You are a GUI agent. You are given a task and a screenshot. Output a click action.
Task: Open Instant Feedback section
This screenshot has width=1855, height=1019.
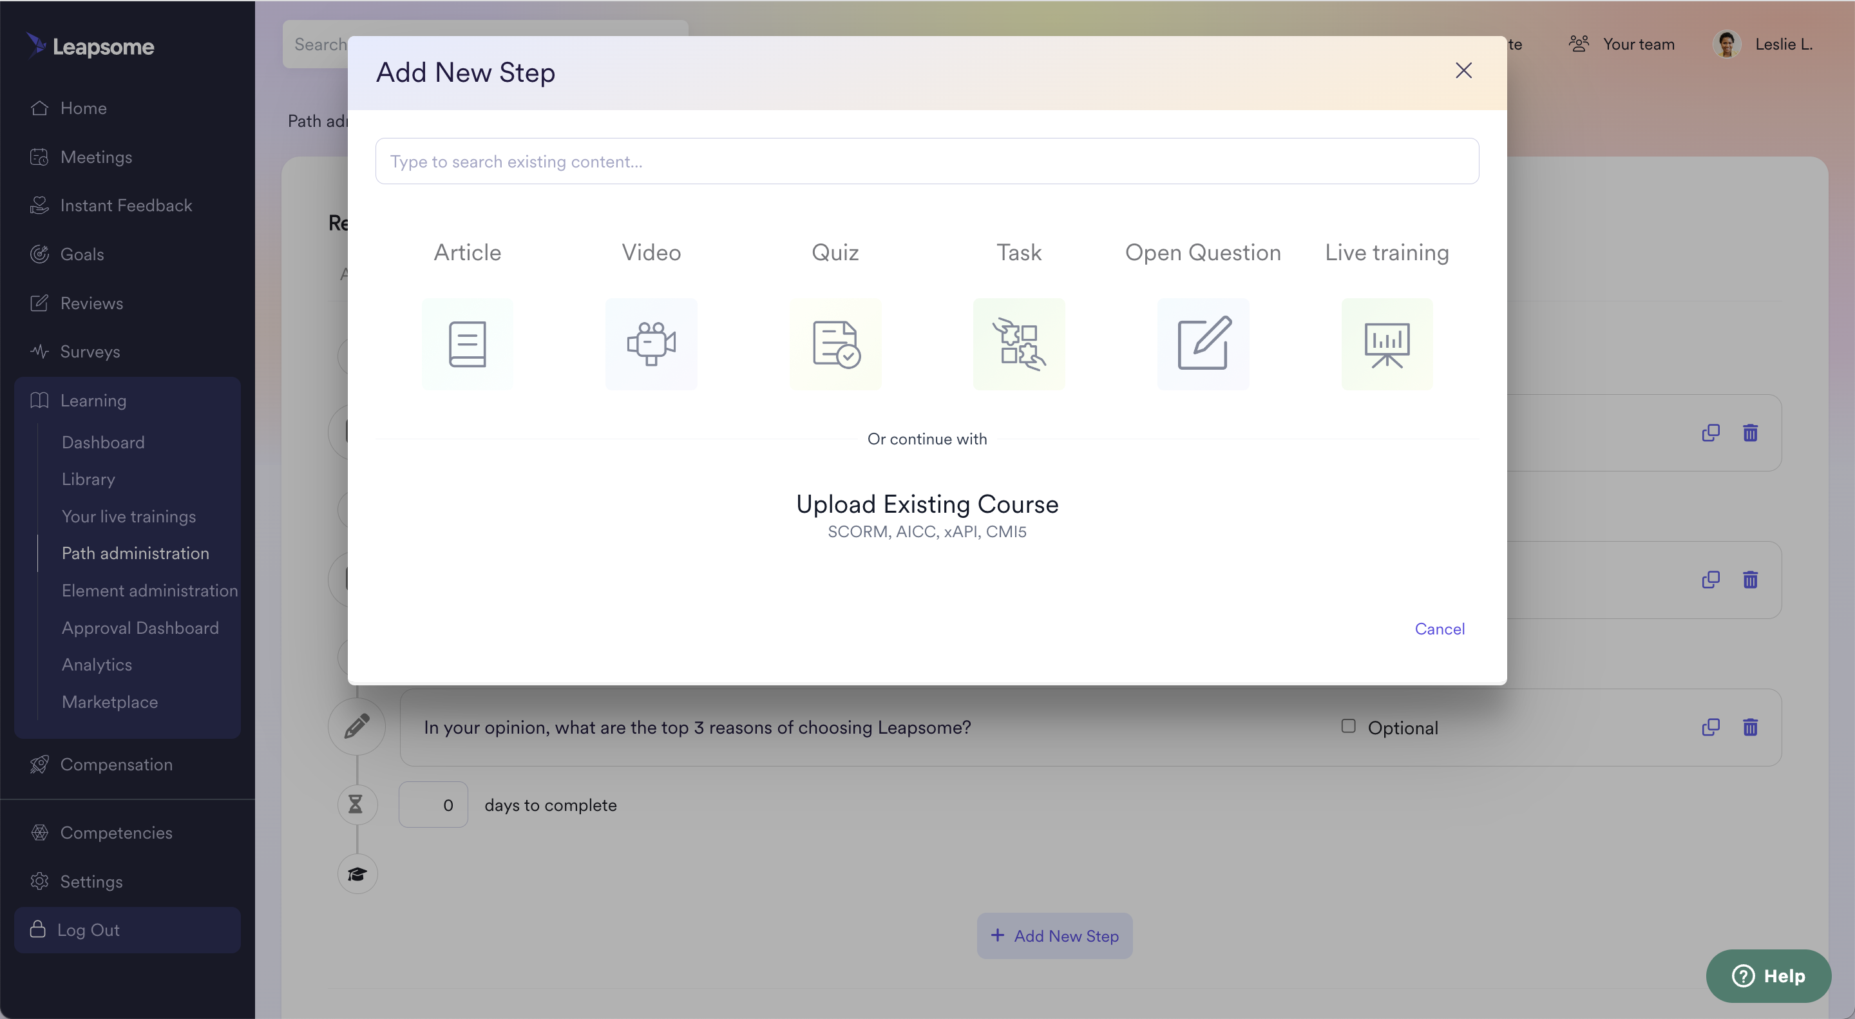[x=128, y=206]
